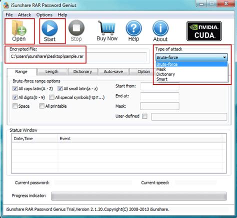Image resolution: width=237 pixels, height=218 pixels.
Task: Choose Mask attack type
Action: tap(191, 69)
